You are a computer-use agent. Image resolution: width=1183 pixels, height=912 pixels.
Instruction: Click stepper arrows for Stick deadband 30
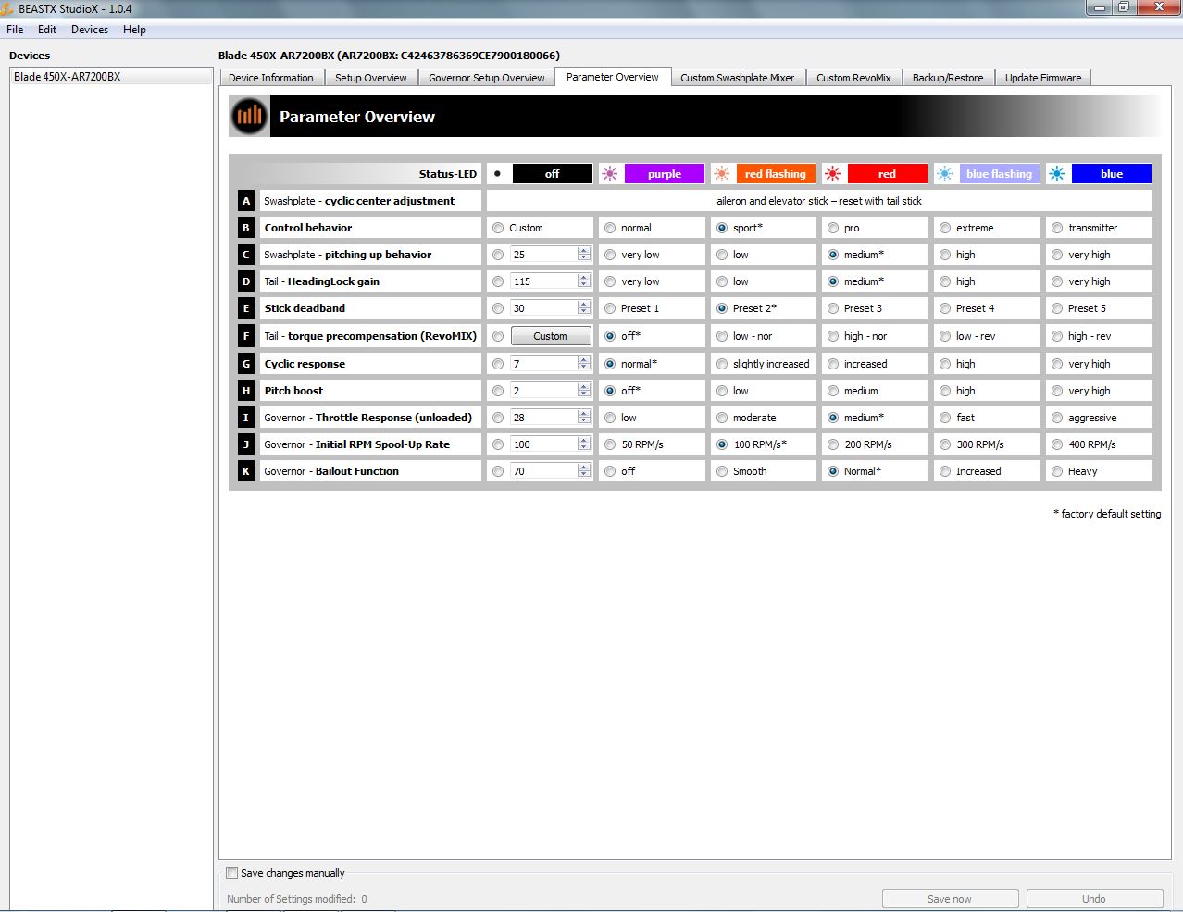[584, 308]
